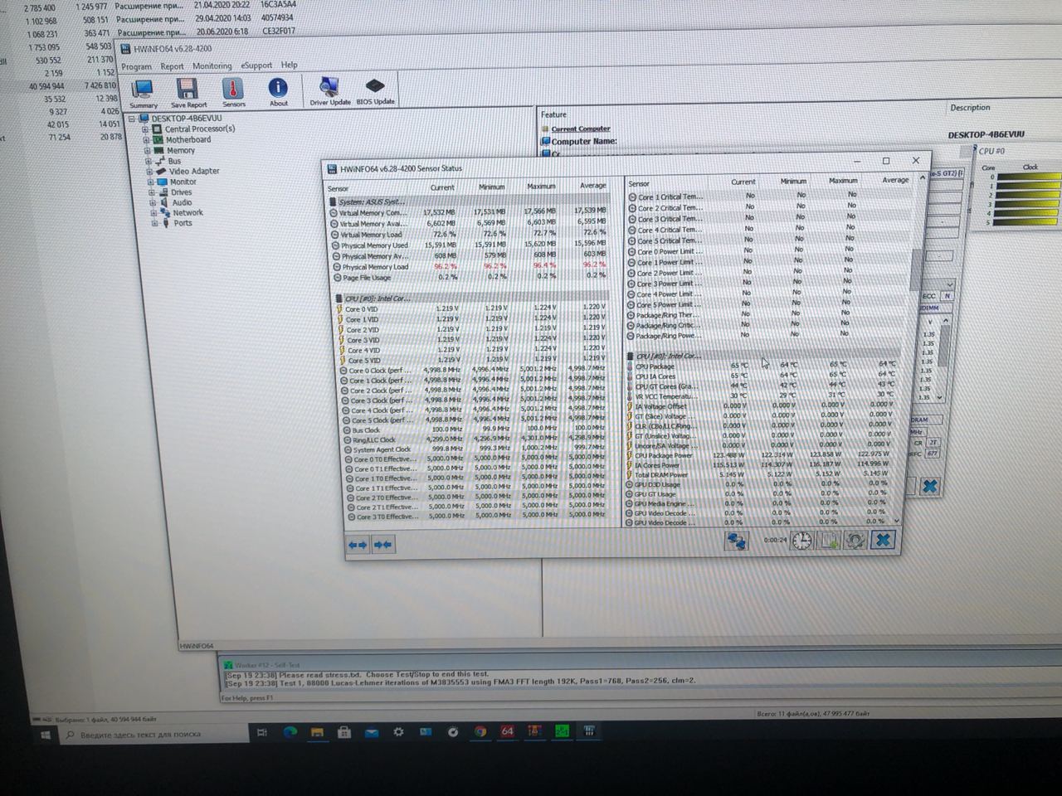Open Sensors via the thermometer icon
The height and width of the screenshot is (796, 1062).
point(233,92)
